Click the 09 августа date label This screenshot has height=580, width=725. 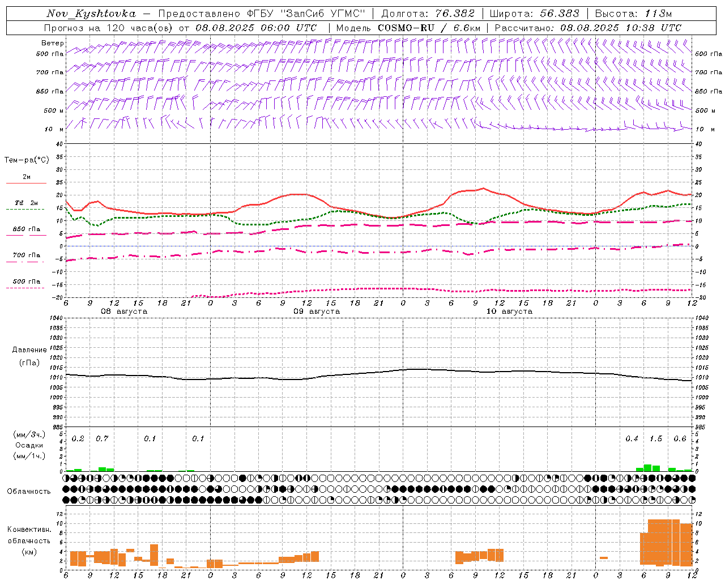tap(317, 312)
